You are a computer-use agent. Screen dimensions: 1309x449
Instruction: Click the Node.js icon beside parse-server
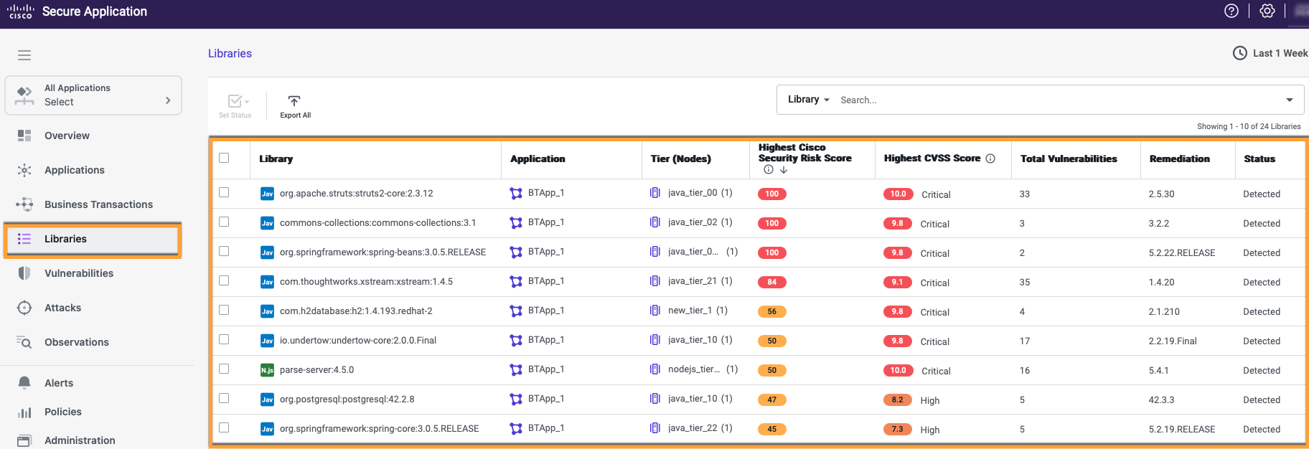(x=267, y=370)
